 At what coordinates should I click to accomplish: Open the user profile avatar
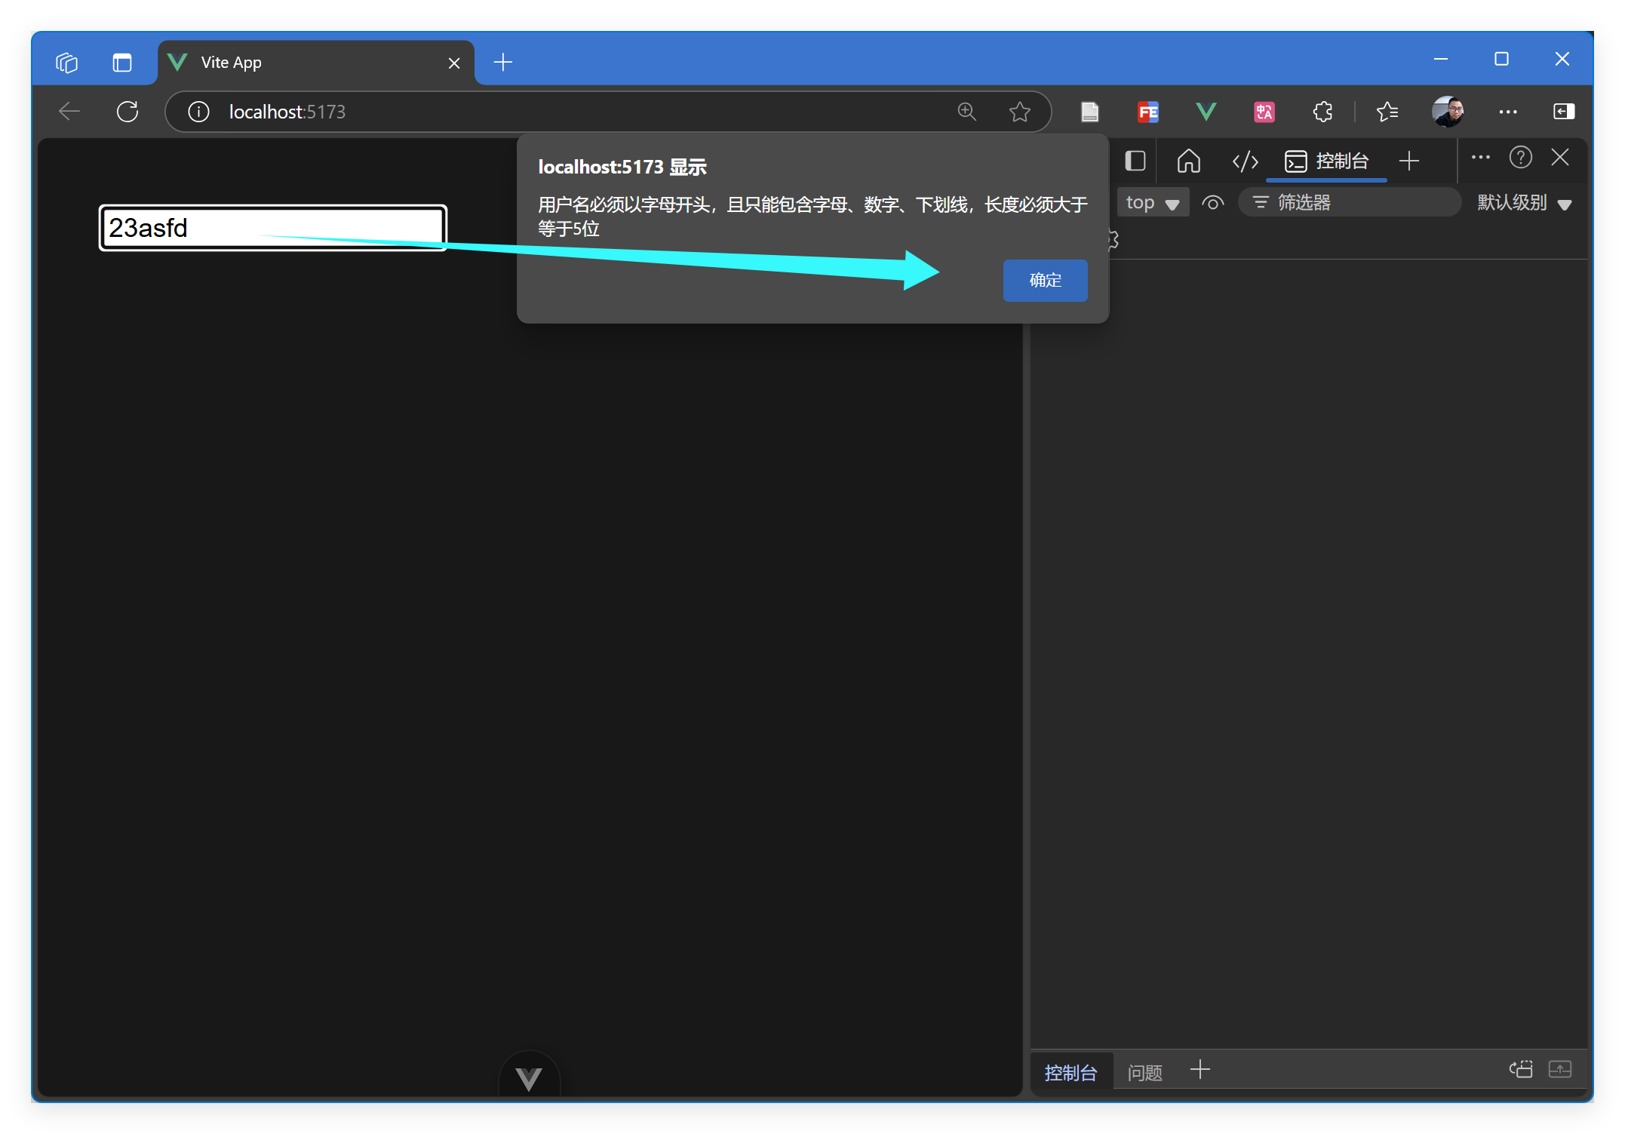coord(1448,112)
